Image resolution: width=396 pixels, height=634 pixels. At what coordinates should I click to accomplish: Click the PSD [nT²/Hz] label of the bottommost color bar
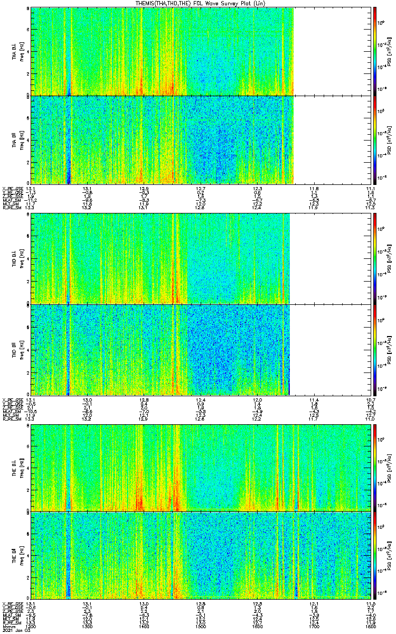pos(390,556)
